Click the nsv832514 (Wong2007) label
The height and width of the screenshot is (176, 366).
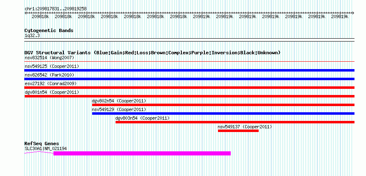tap(49, 58)
